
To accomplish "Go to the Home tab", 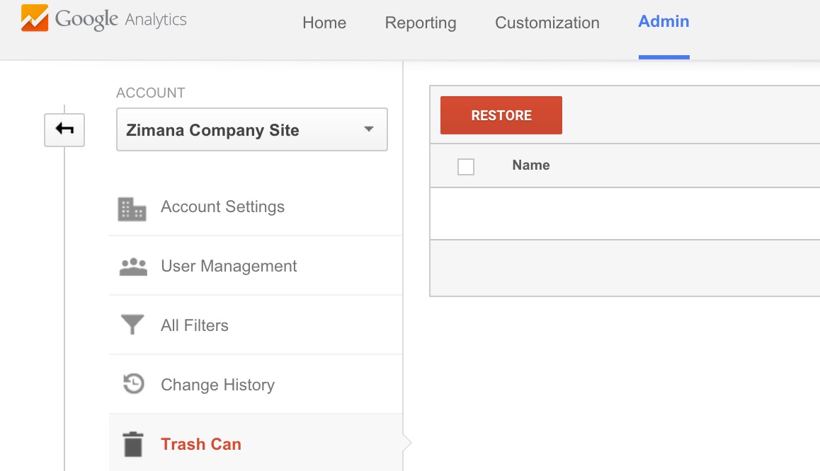I will (324, 23).
